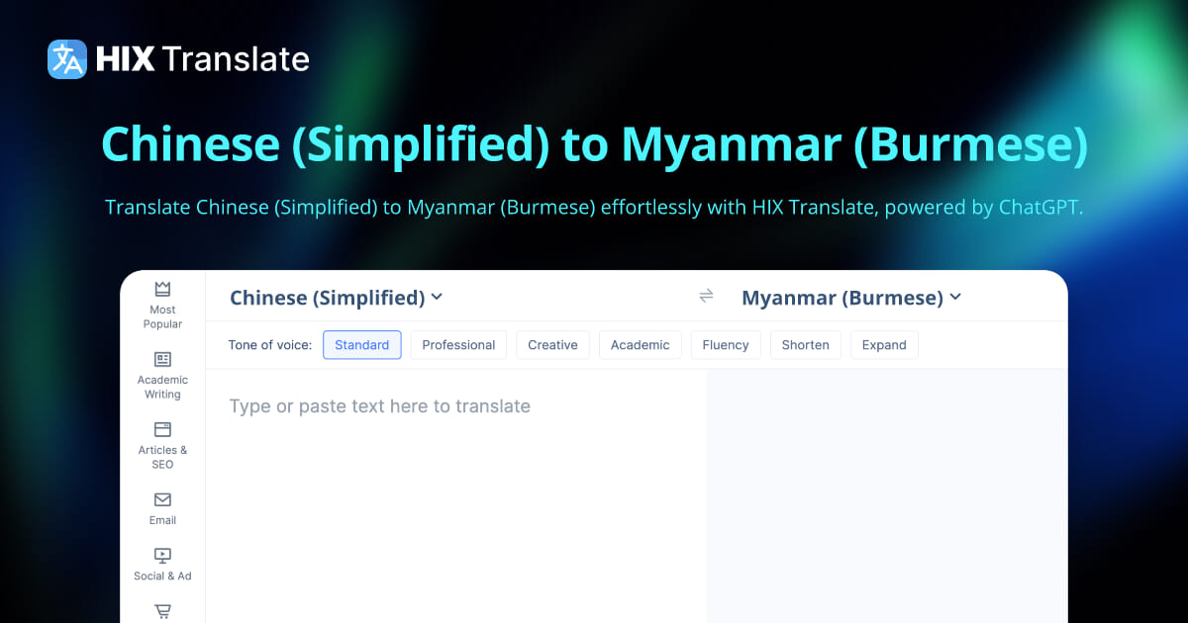The width and height of the screenshot is (1188, 623).
Task: Enable the Academic tone option
Action: coord(641,344)
